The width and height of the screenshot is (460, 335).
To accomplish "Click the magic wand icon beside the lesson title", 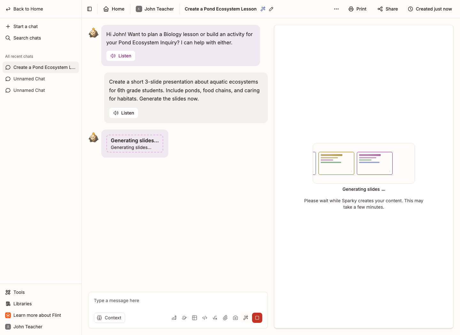I will [263, 9].
